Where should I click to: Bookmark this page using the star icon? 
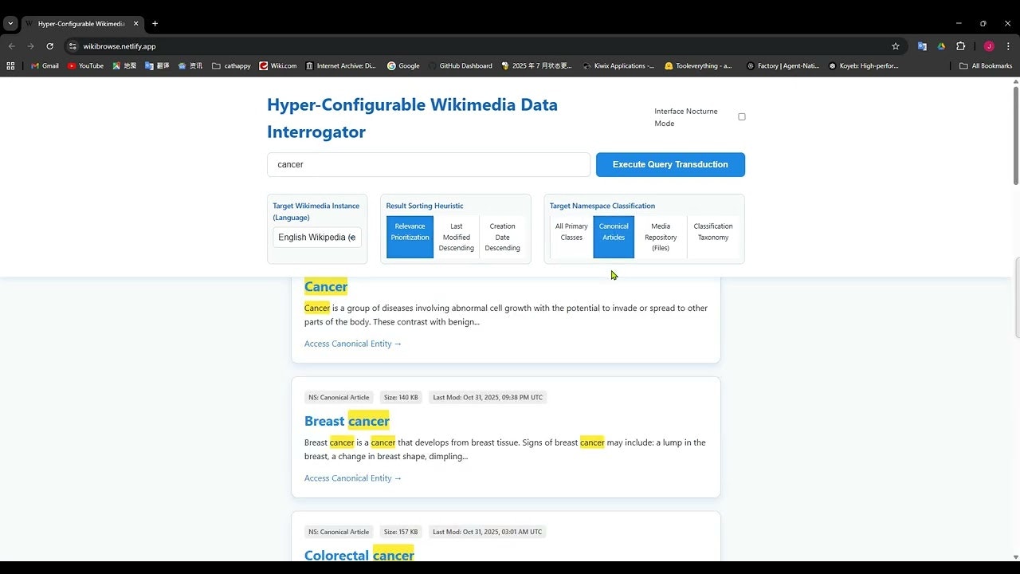[x=896, y=46]
